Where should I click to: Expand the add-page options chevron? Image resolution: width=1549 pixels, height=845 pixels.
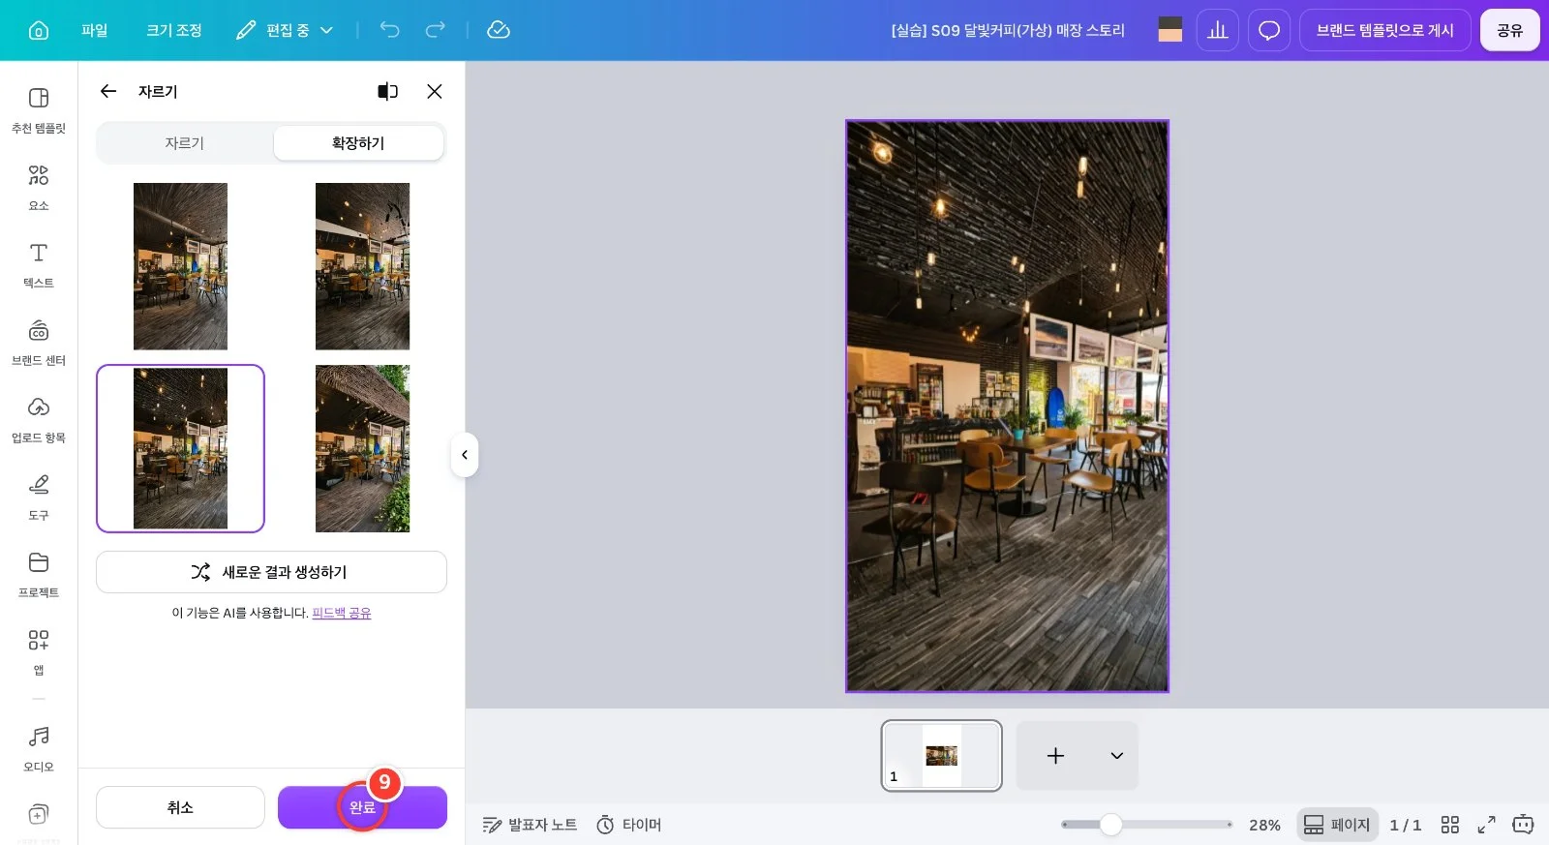click(x=1117, y=756)
